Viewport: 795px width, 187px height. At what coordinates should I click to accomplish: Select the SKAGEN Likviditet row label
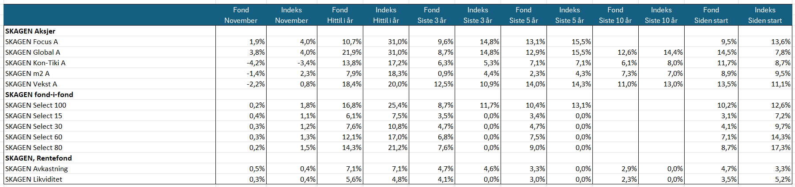(x=34, y=179)
